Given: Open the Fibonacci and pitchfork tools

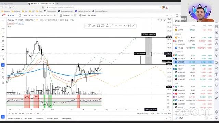Looking at the screenshot, I should 3,29.
